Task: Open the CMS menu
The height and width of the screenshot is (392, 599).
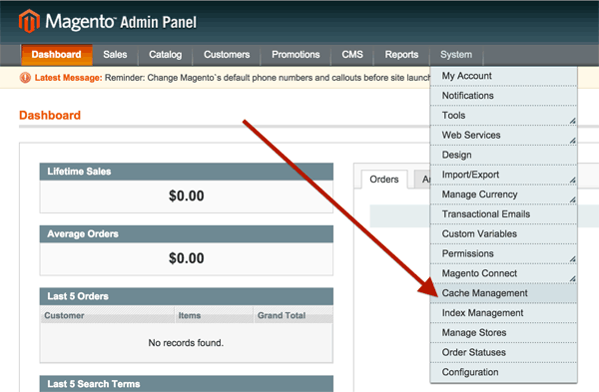Action: [x=352, y=55]
